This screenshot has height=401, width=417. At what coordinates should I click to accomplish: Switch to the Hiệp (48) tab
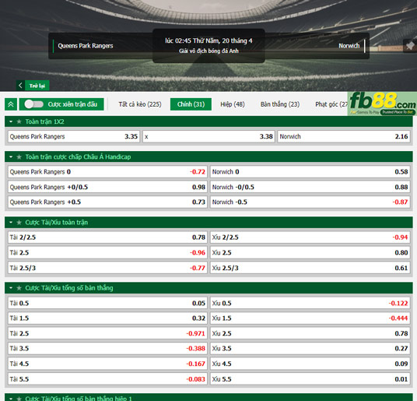tap(233, 104)
